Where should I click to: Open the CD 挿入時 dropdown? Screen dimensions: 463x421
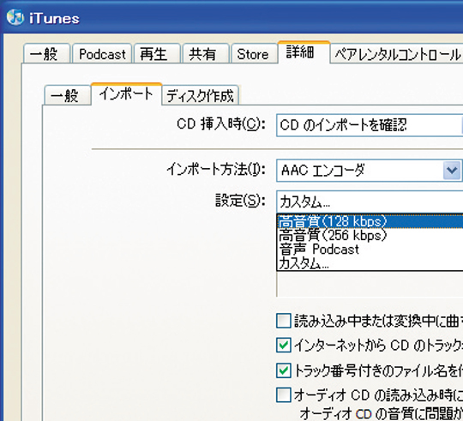370,125
